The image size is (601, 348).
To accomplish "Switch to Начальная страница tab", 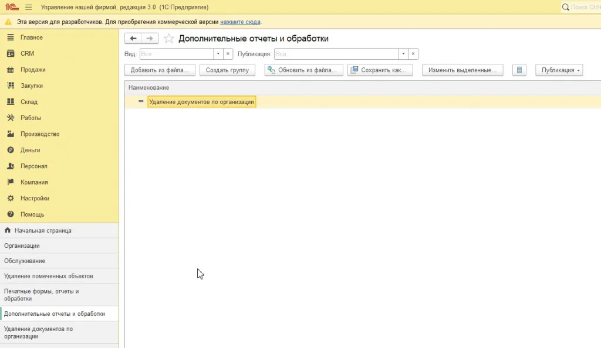I will coord(59,230).
